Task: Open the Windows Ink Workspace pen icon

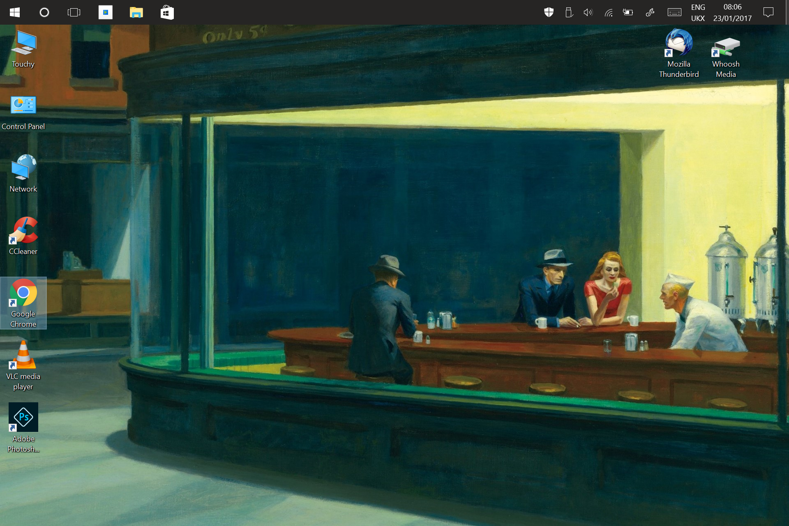Action: [650, 12]
